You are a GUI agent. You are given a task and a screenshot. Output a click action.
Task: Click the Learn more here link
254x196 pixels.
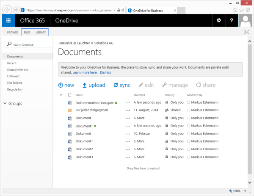click(x=85, y=72)
